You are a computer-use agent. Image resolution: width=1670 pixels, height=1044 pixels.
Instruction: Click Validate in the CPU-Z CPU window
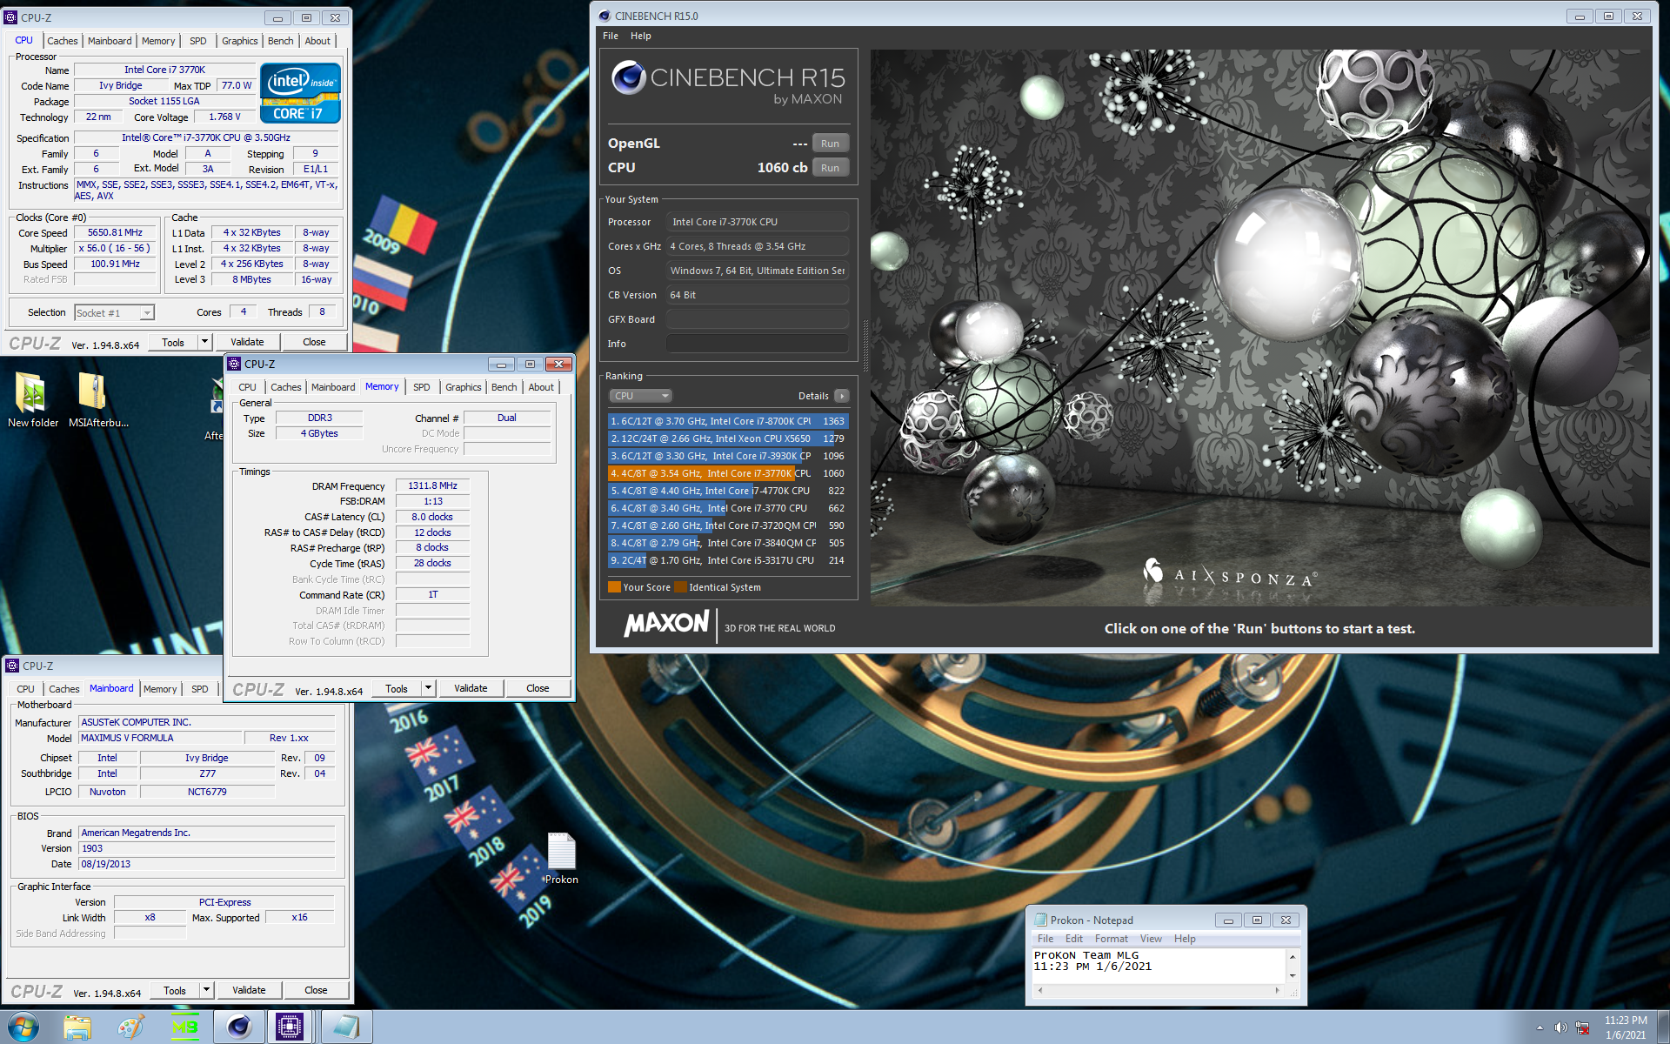[x=247, y=342]
